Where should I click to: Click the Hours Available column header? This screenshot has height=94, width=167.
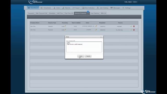click(x=76, y=23)
